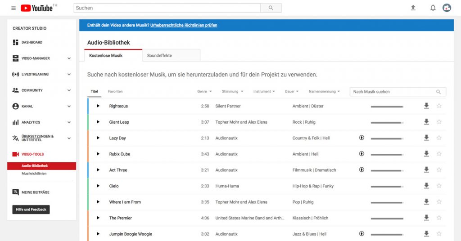The height and width of the screenshot is (241, 461).
Task: Star Rubix Cube as a favorite
Action: 439,154
